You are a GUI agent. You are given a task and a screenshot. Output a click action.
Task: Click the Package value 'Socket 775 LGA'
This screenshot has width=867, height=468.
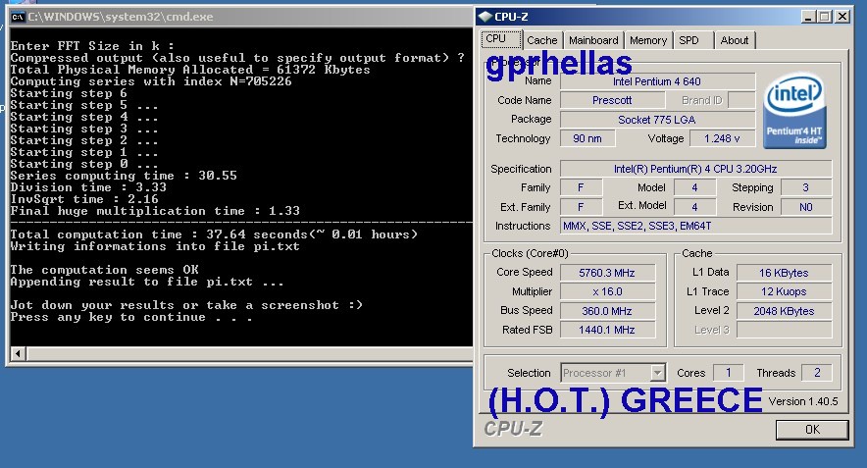(657, 120)
